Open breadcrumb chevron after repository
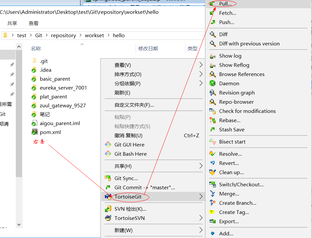The width and height of the screenshot is (312, 238). click(x=80, y=35)
